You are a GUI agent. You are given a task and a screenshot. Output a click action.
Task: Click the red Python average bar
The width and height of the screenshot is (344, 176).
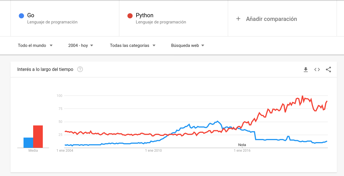coord(38,137)
